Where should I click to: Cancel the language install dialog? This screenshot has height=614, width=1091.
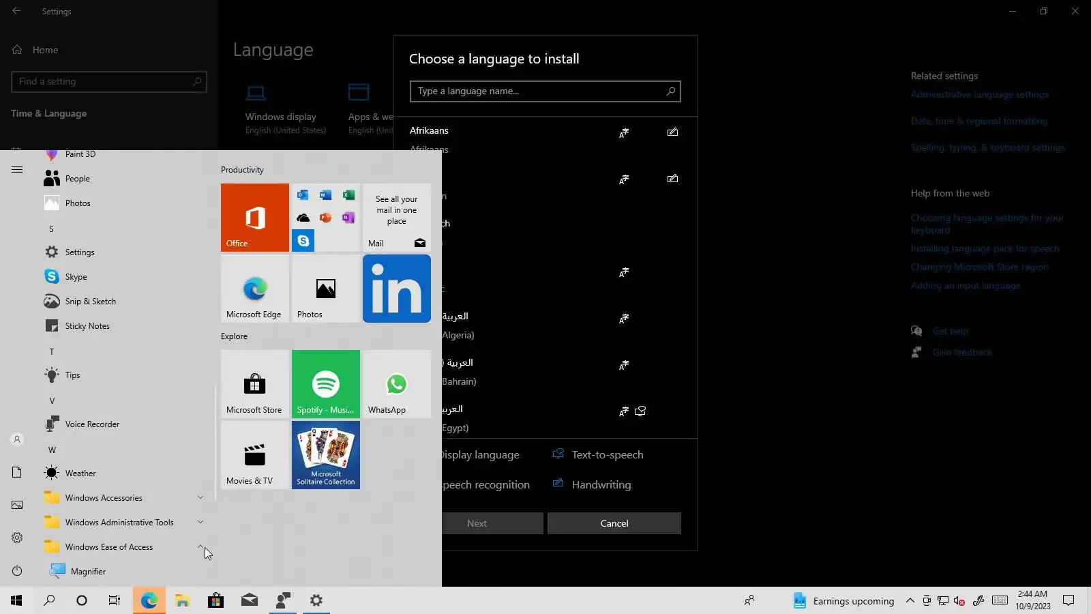point(614,523)
